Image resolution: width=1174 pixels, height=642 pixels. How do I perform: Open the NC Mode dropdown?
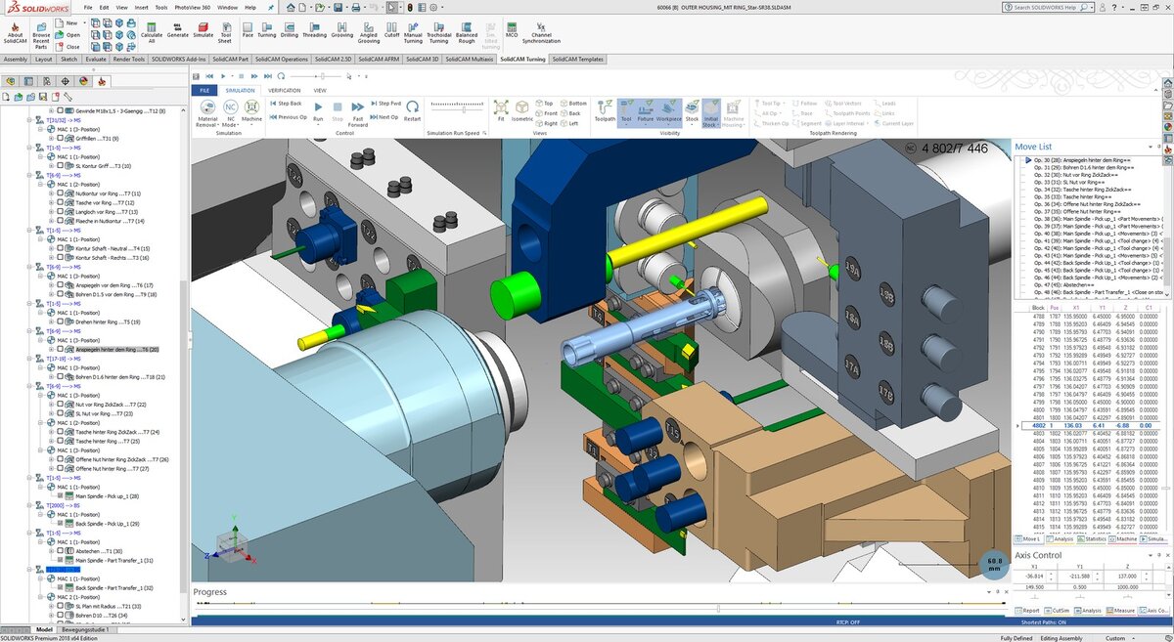[231, 112]
